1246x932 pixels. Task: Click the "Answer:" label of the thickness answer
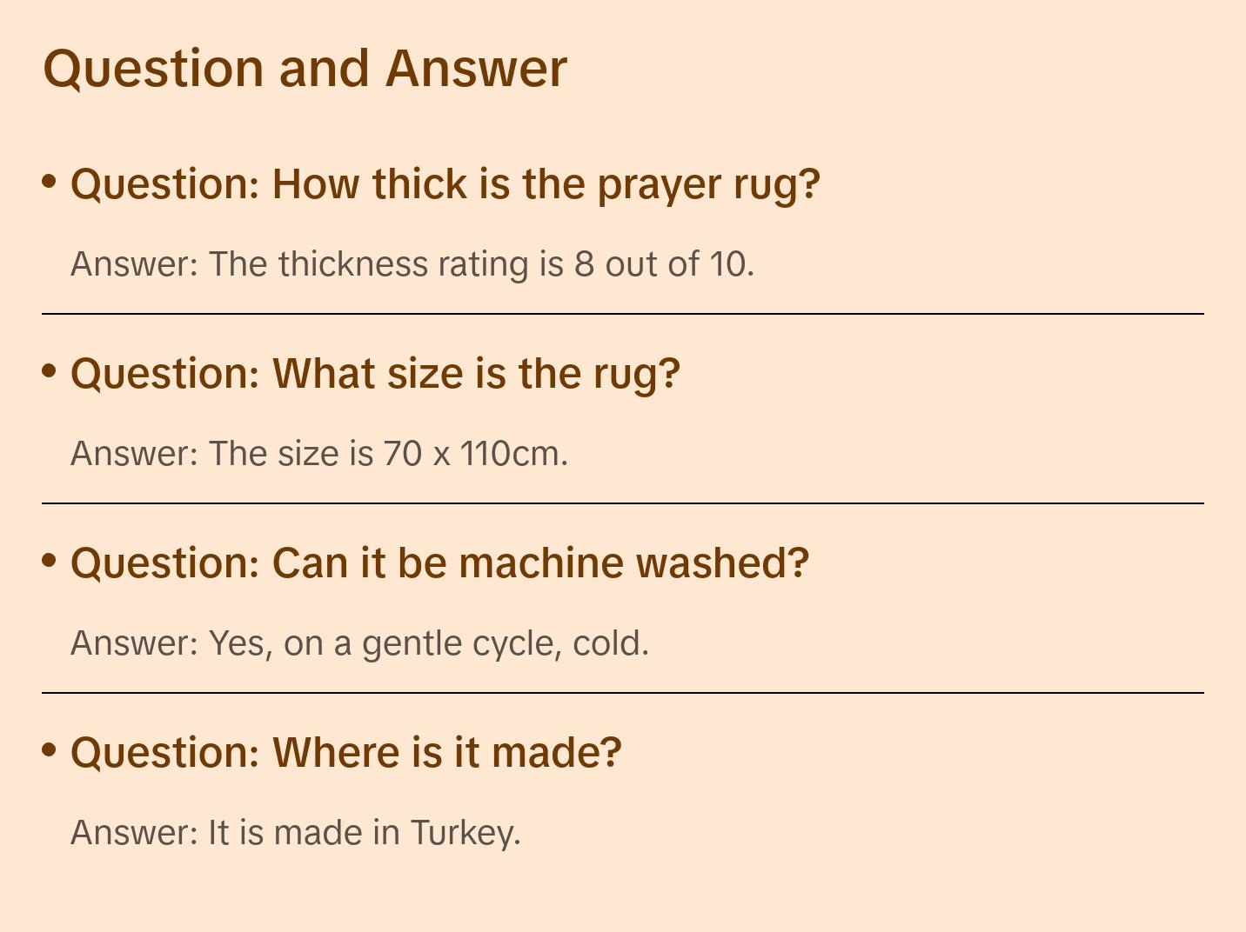[x=135, y=264]
